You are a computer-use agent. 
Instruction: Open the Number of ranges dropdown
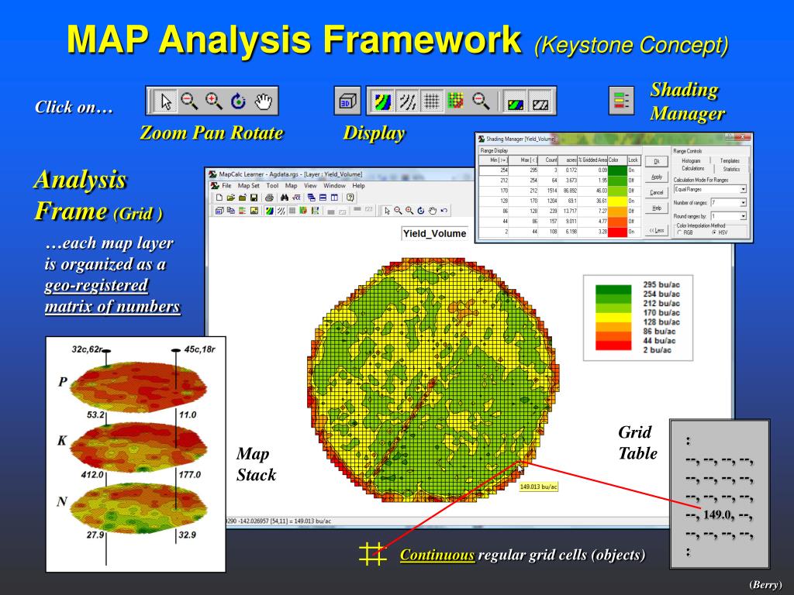pos(744,202)
